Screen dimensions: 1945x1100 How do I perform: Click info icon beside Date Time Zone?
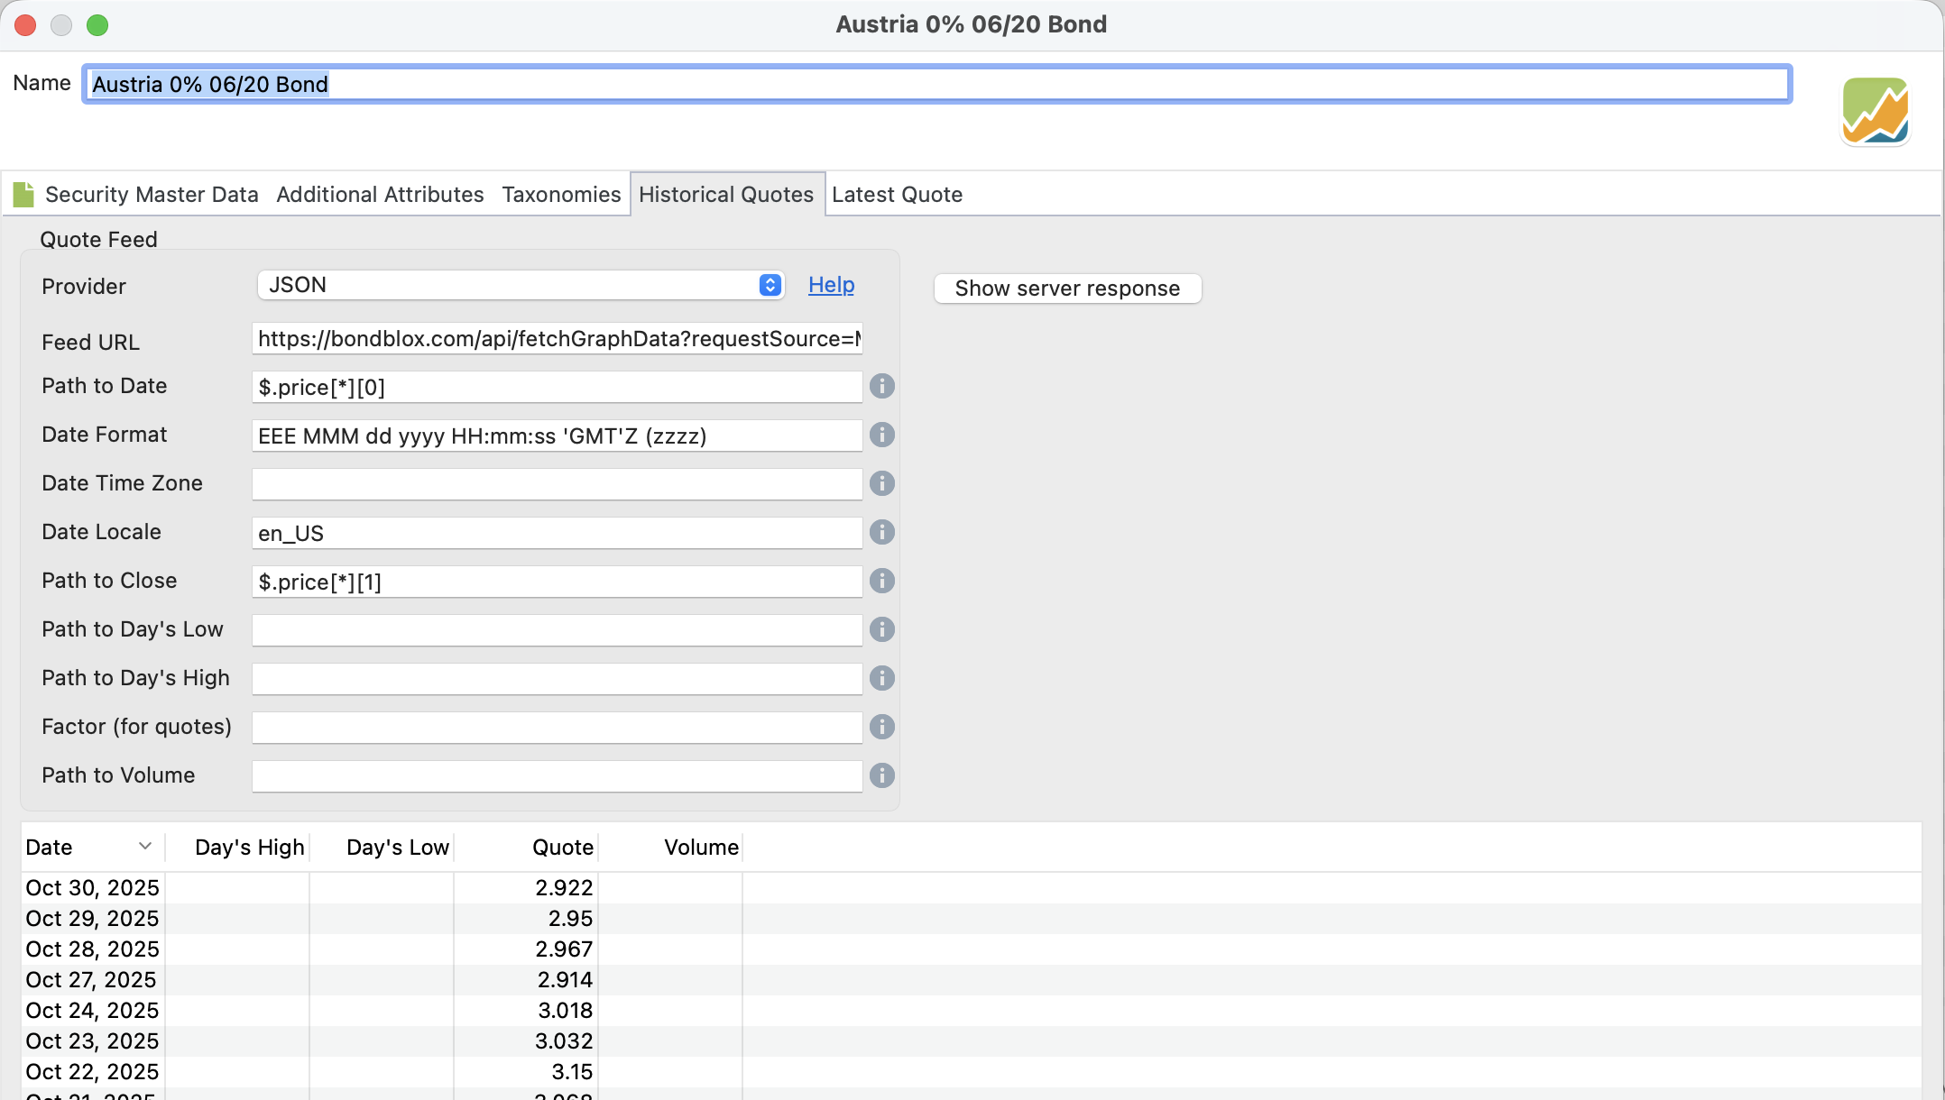[x=881, y=484]
